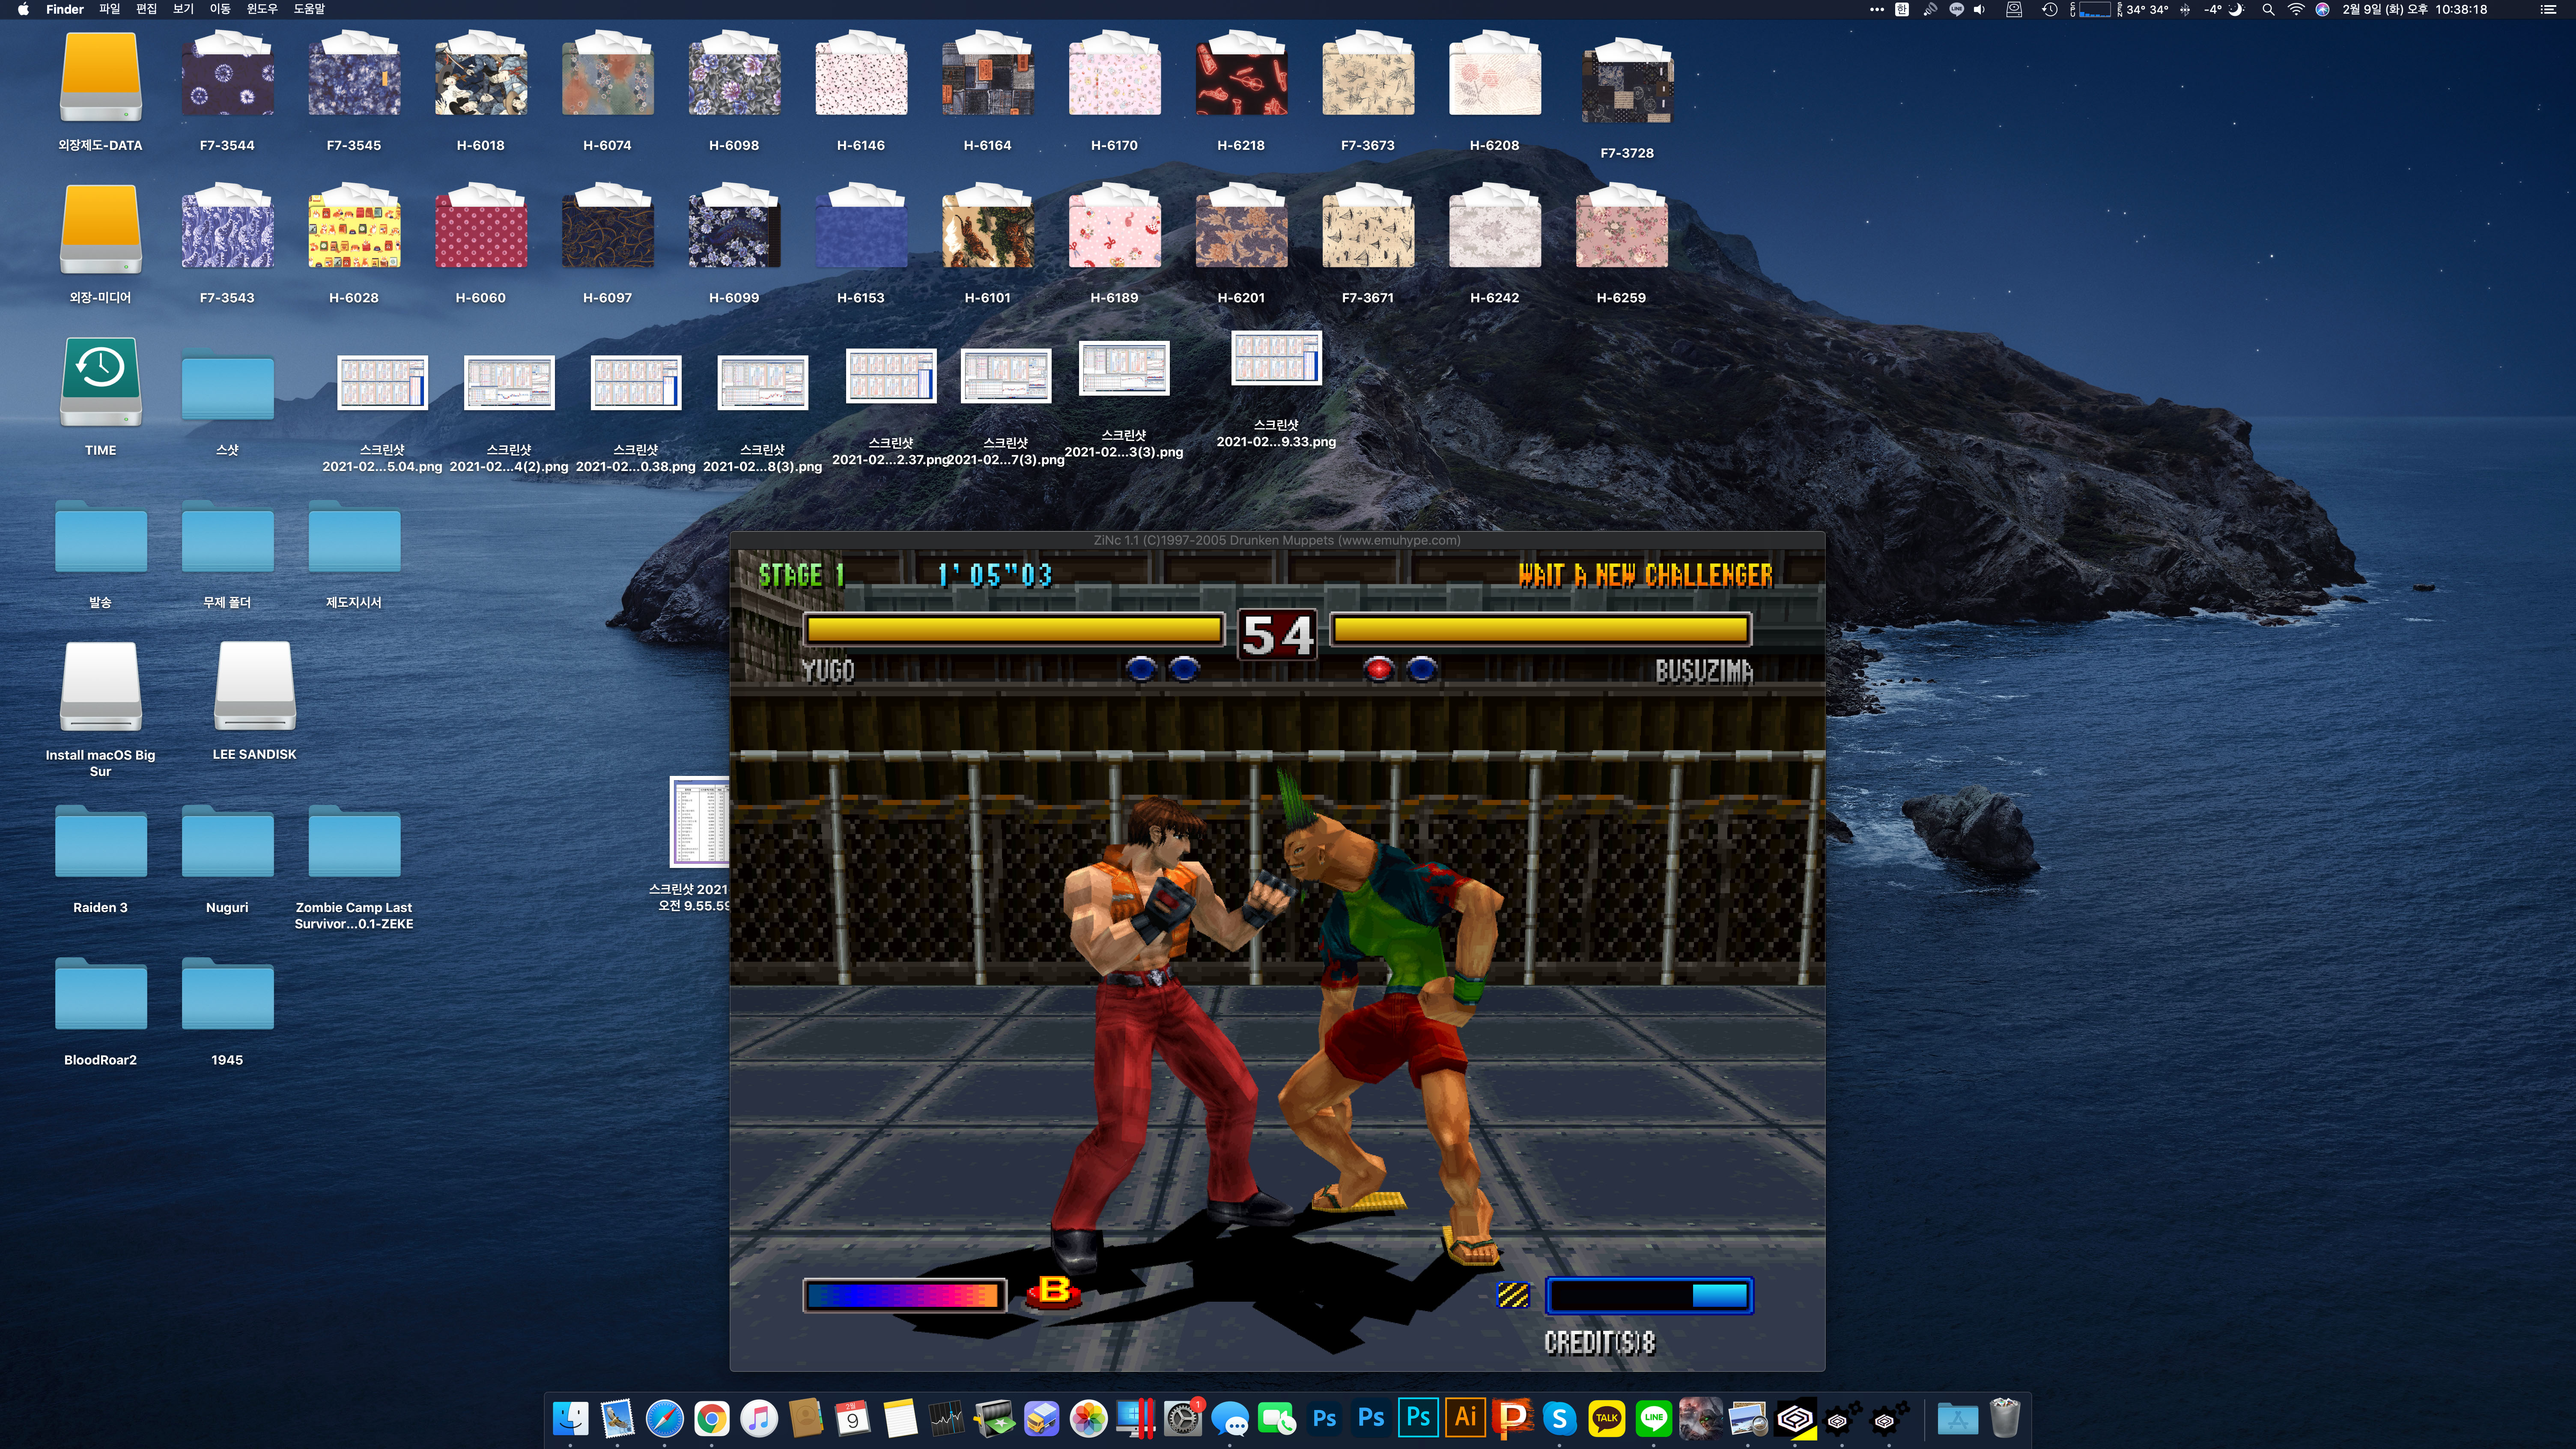This screenshot has height=1449, width=2576.
Task: Open Parallels Desktop from the dock
Action: pyautogui.click(x=1136, y=1418)
